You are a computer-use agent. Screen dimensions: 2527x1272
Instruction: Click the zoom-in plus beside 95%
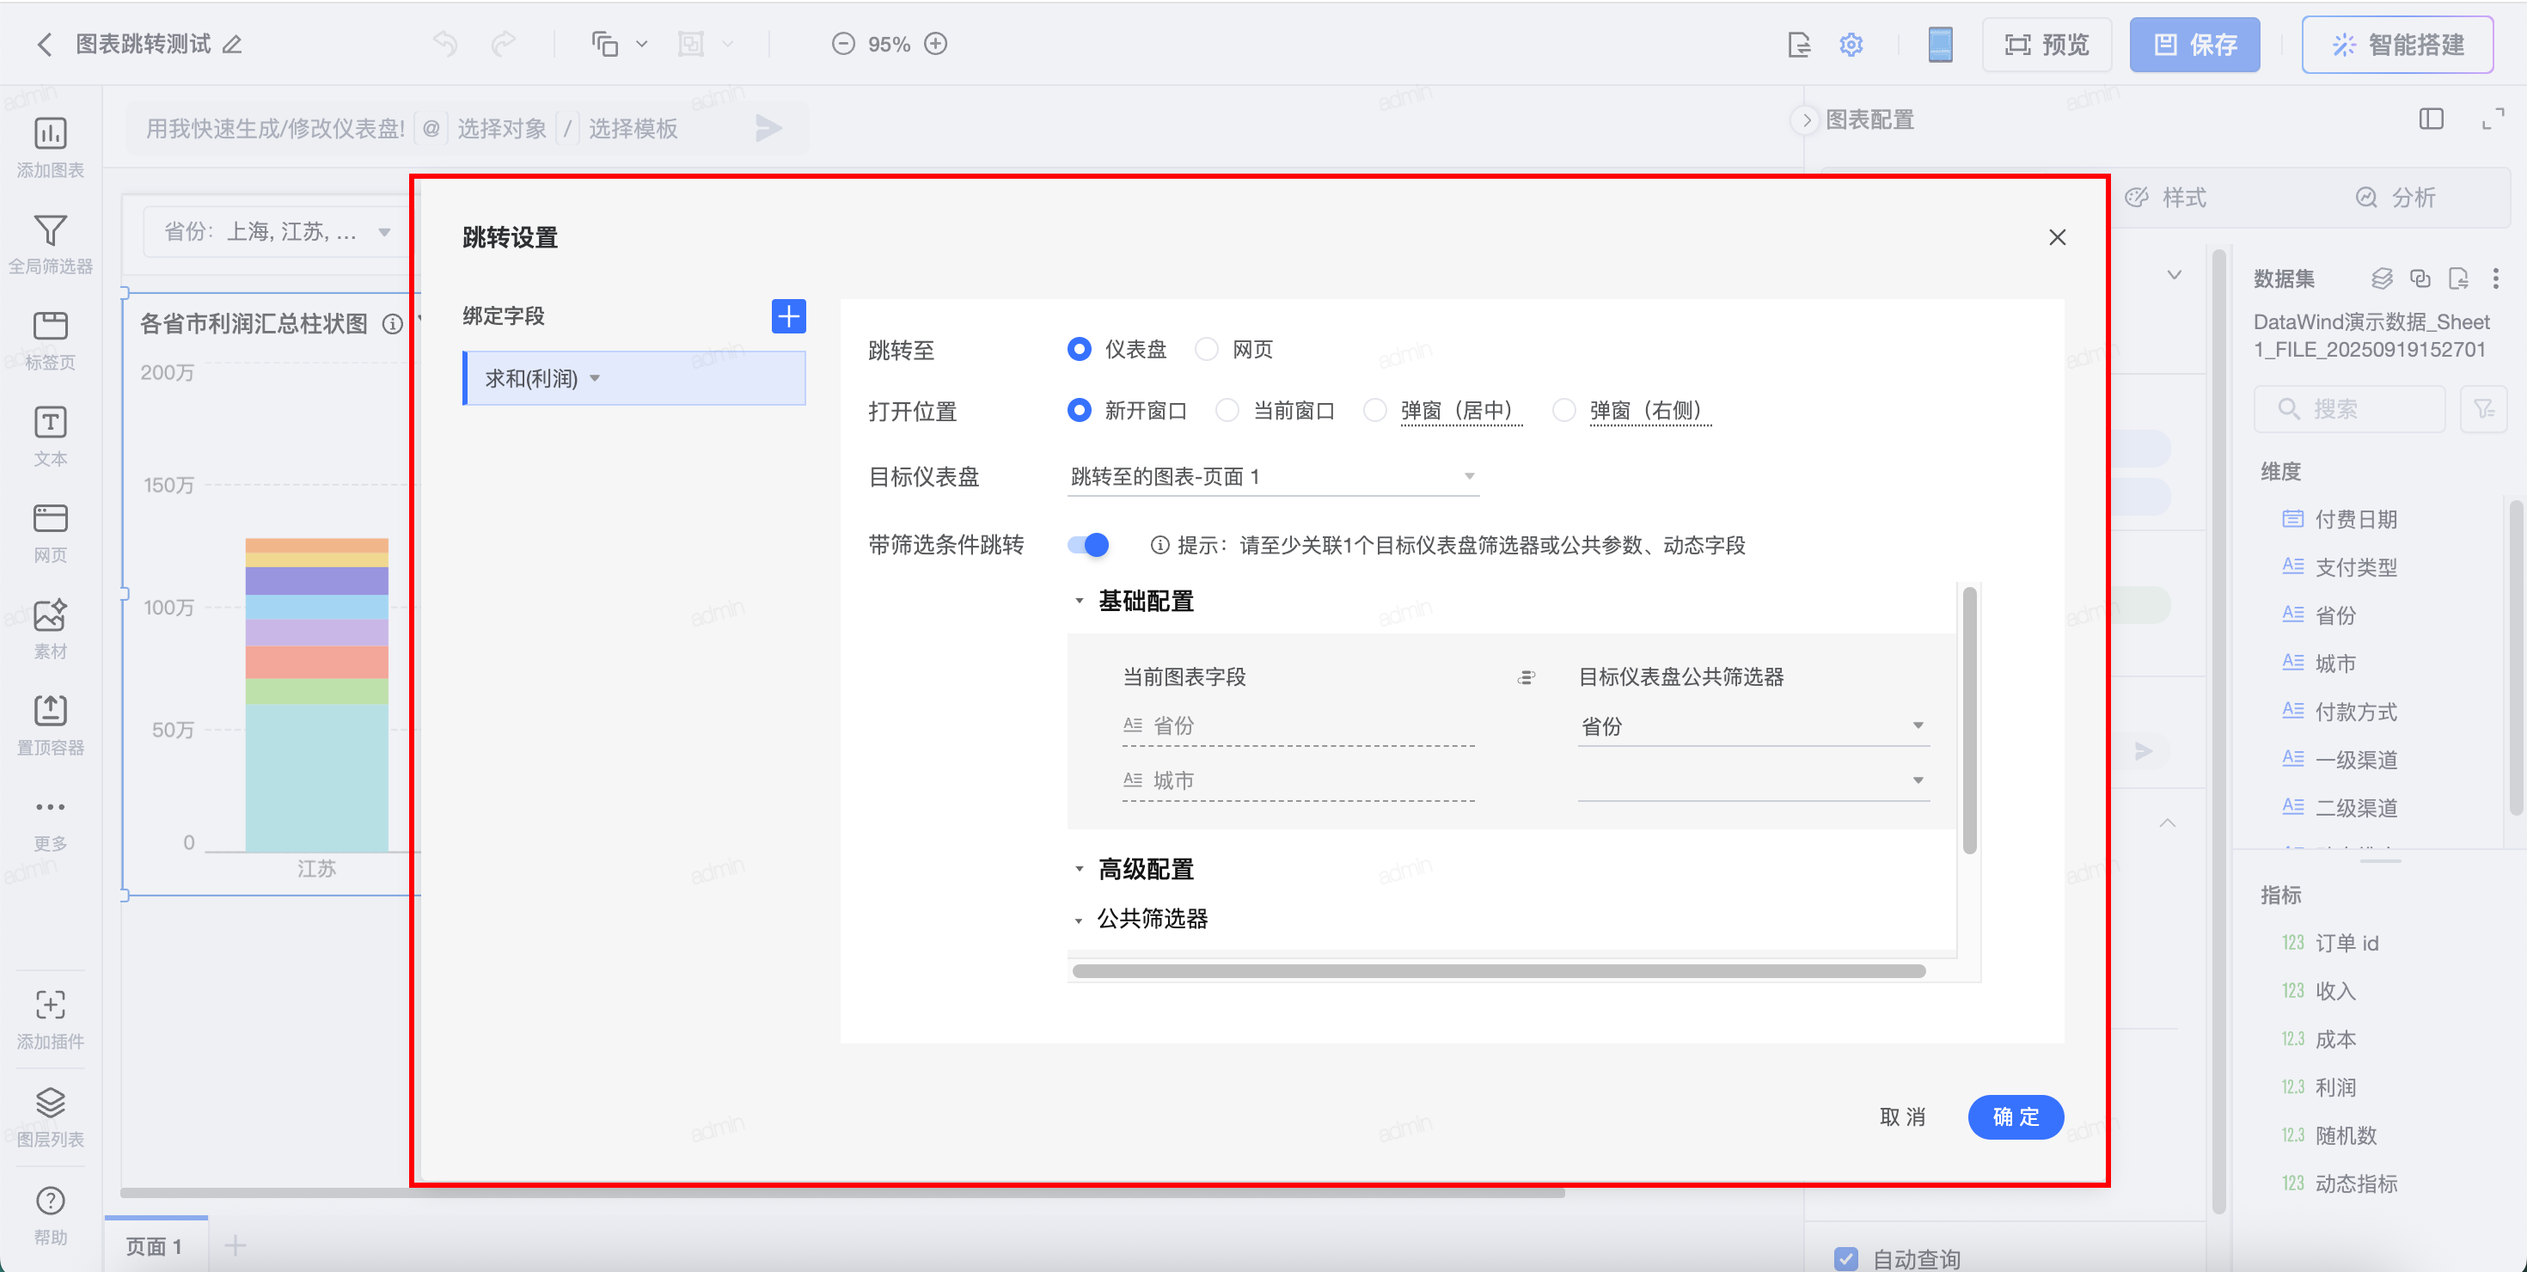936,44
